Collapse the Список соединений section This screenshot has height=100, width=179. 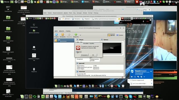[x=131, y=80]
